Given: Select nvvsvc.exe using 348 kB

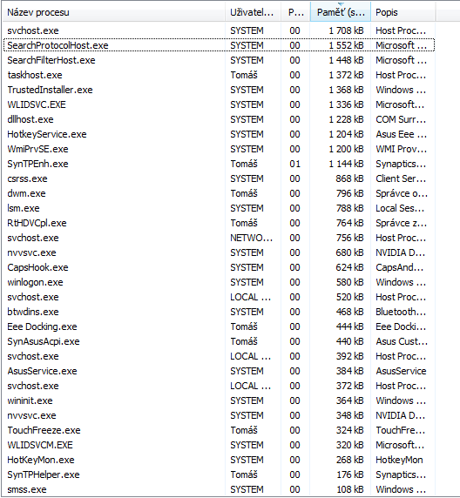Looking at the screenshot, I should tap(219, 415).
